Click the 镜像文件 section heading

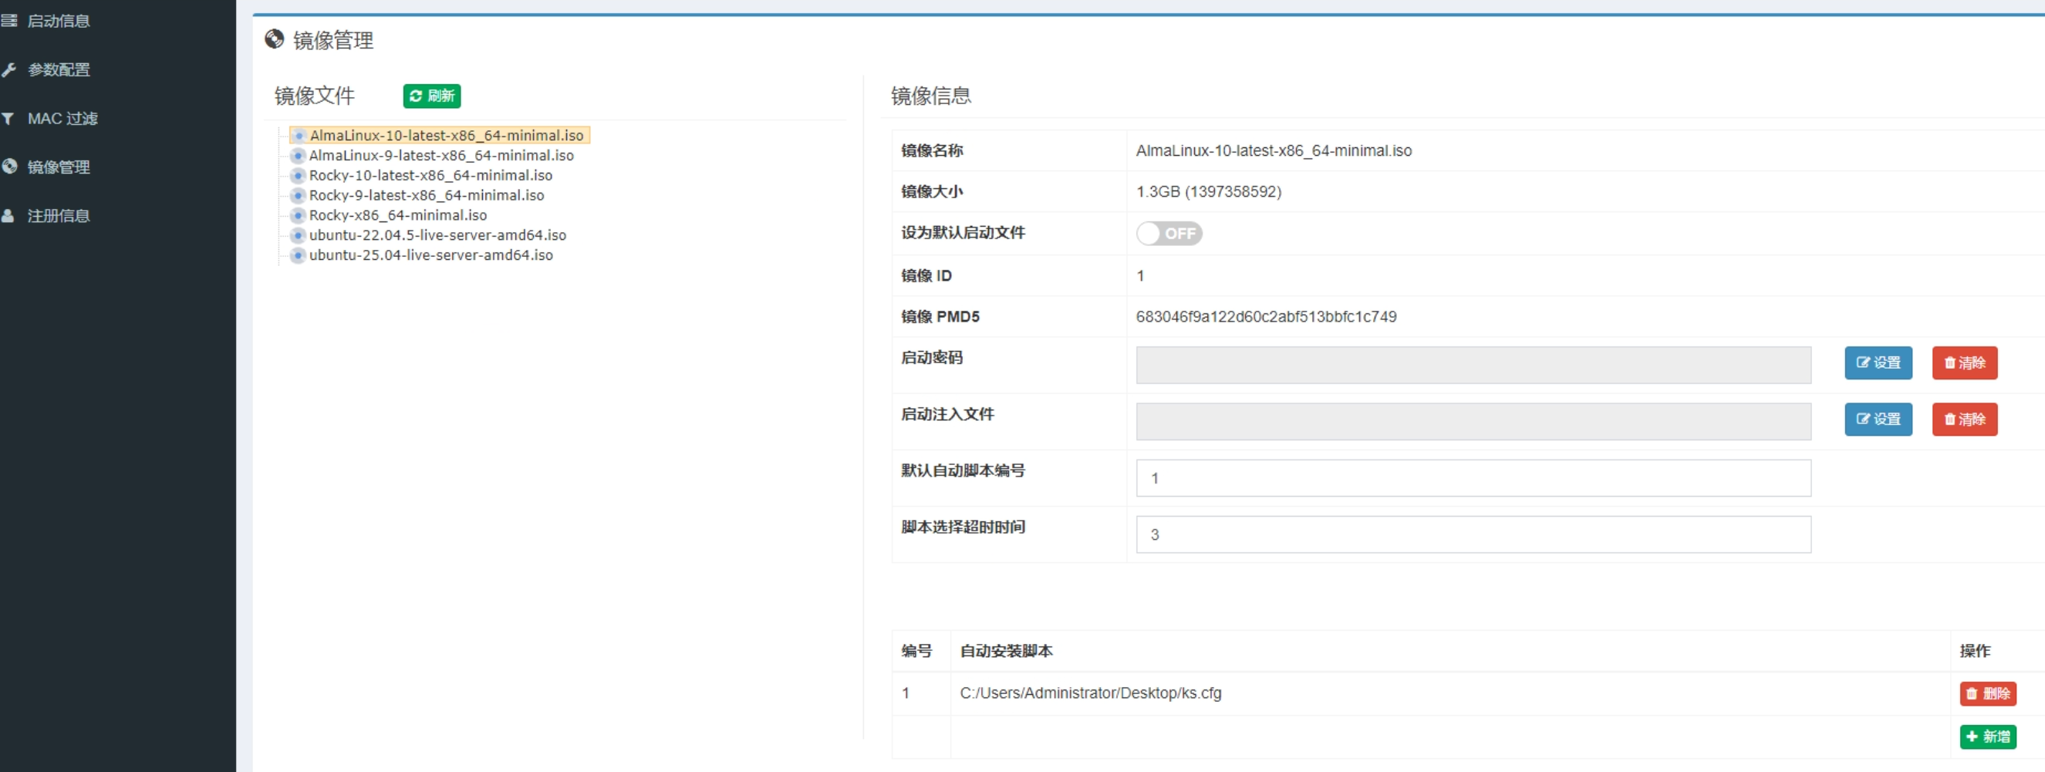click(315, 96)
